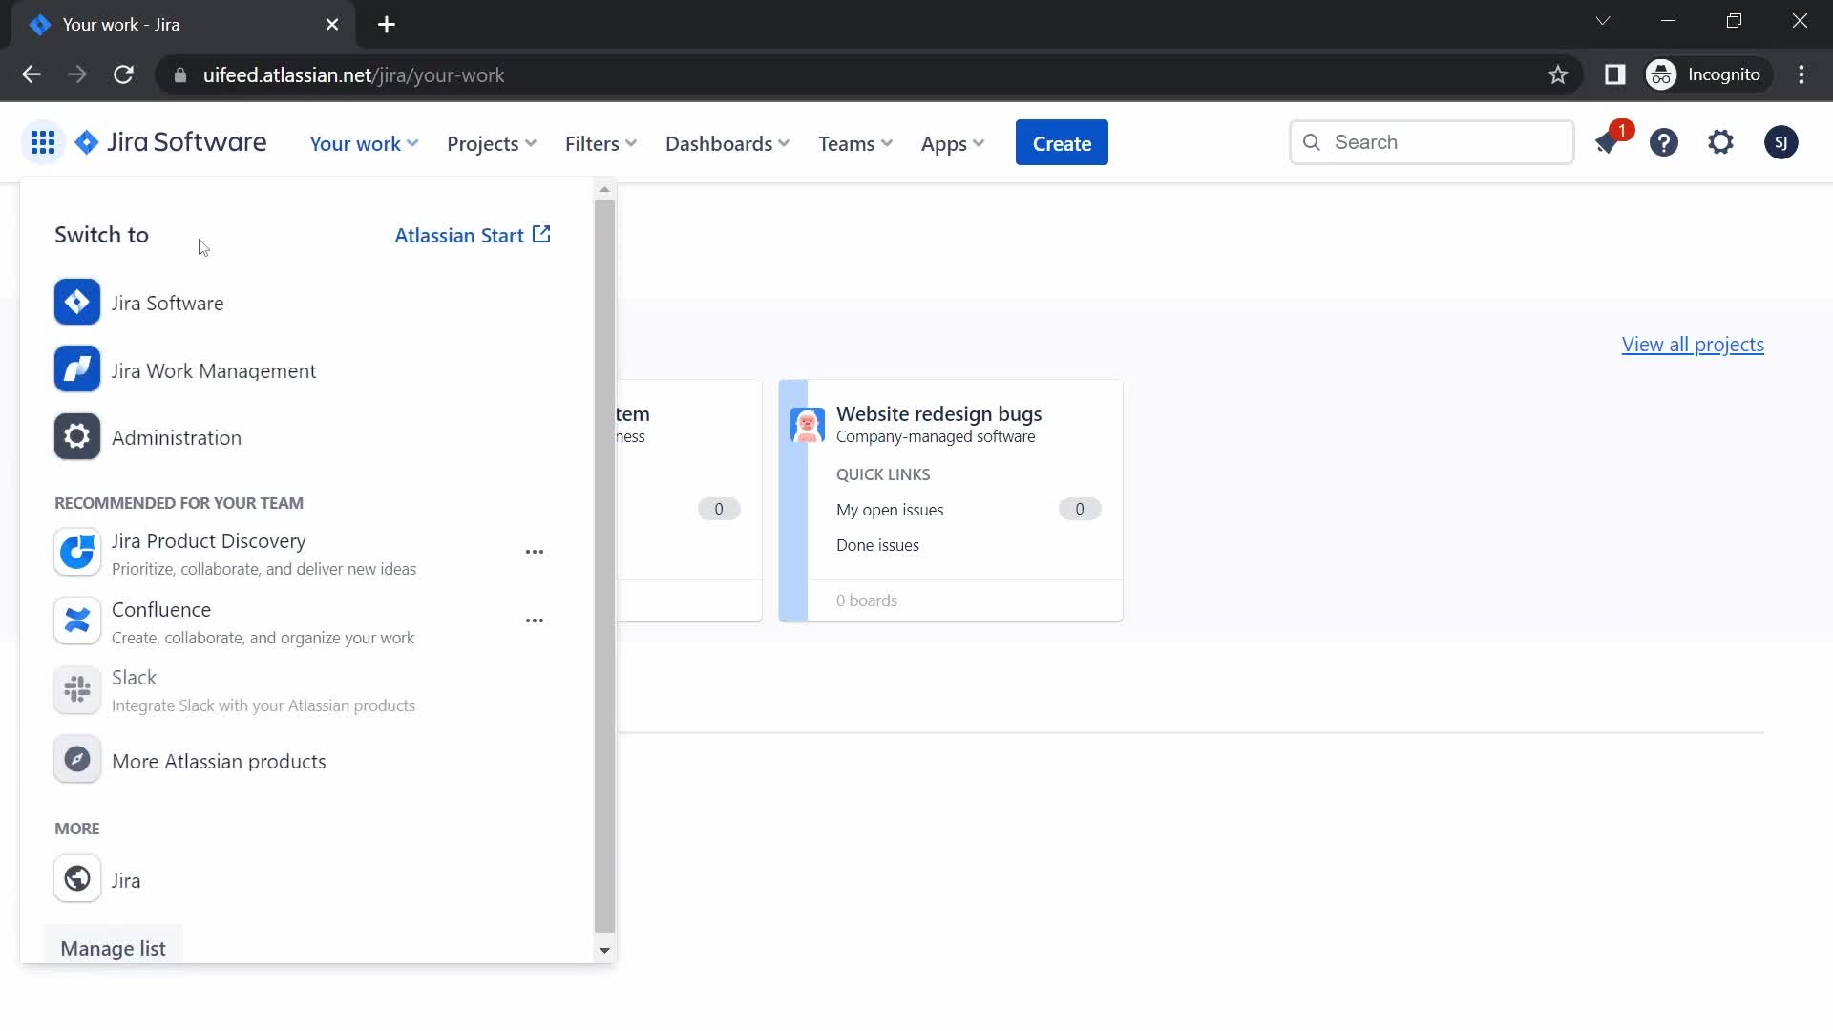1833x1031 pixels.
Task: Click the More Atlassian products icon
Action: coord(78,760)
